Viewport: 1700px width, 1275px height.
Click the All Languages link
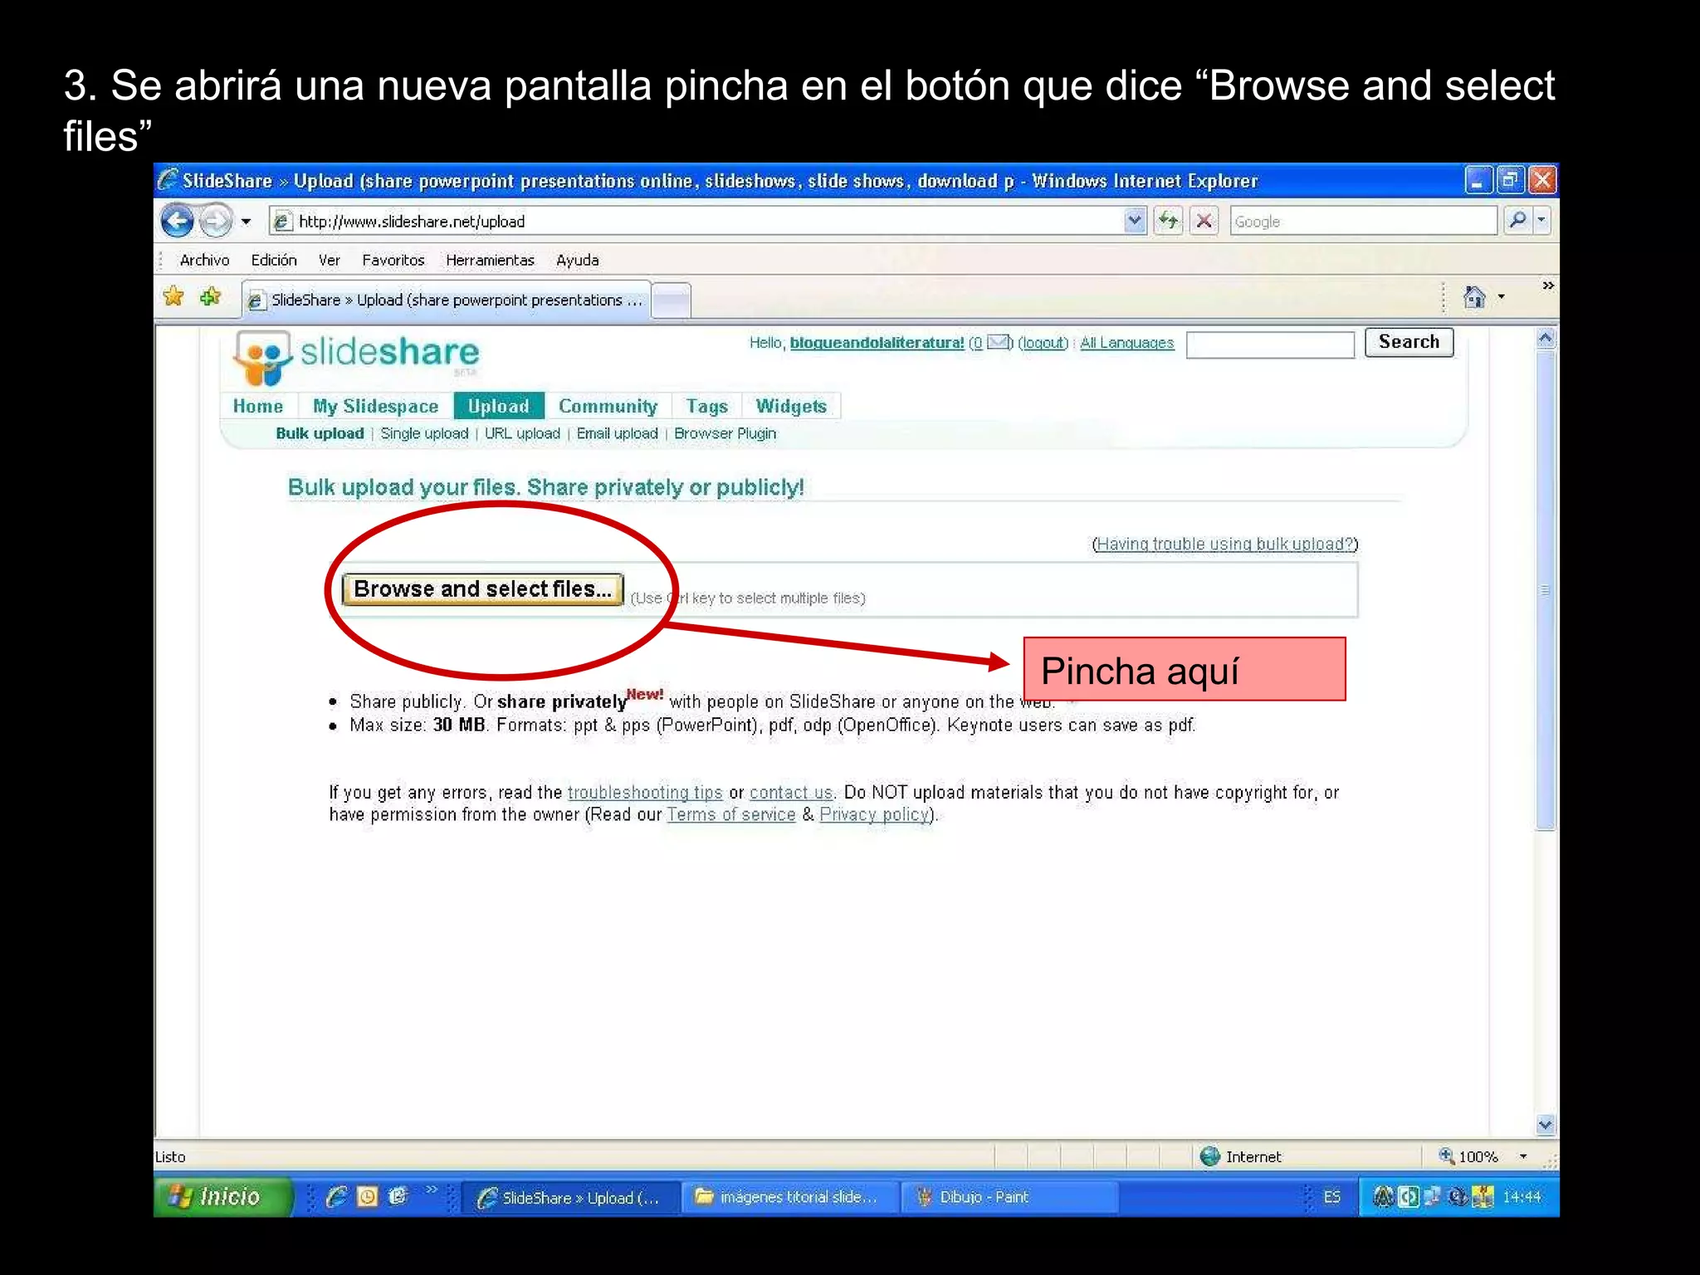point(1126,343)
